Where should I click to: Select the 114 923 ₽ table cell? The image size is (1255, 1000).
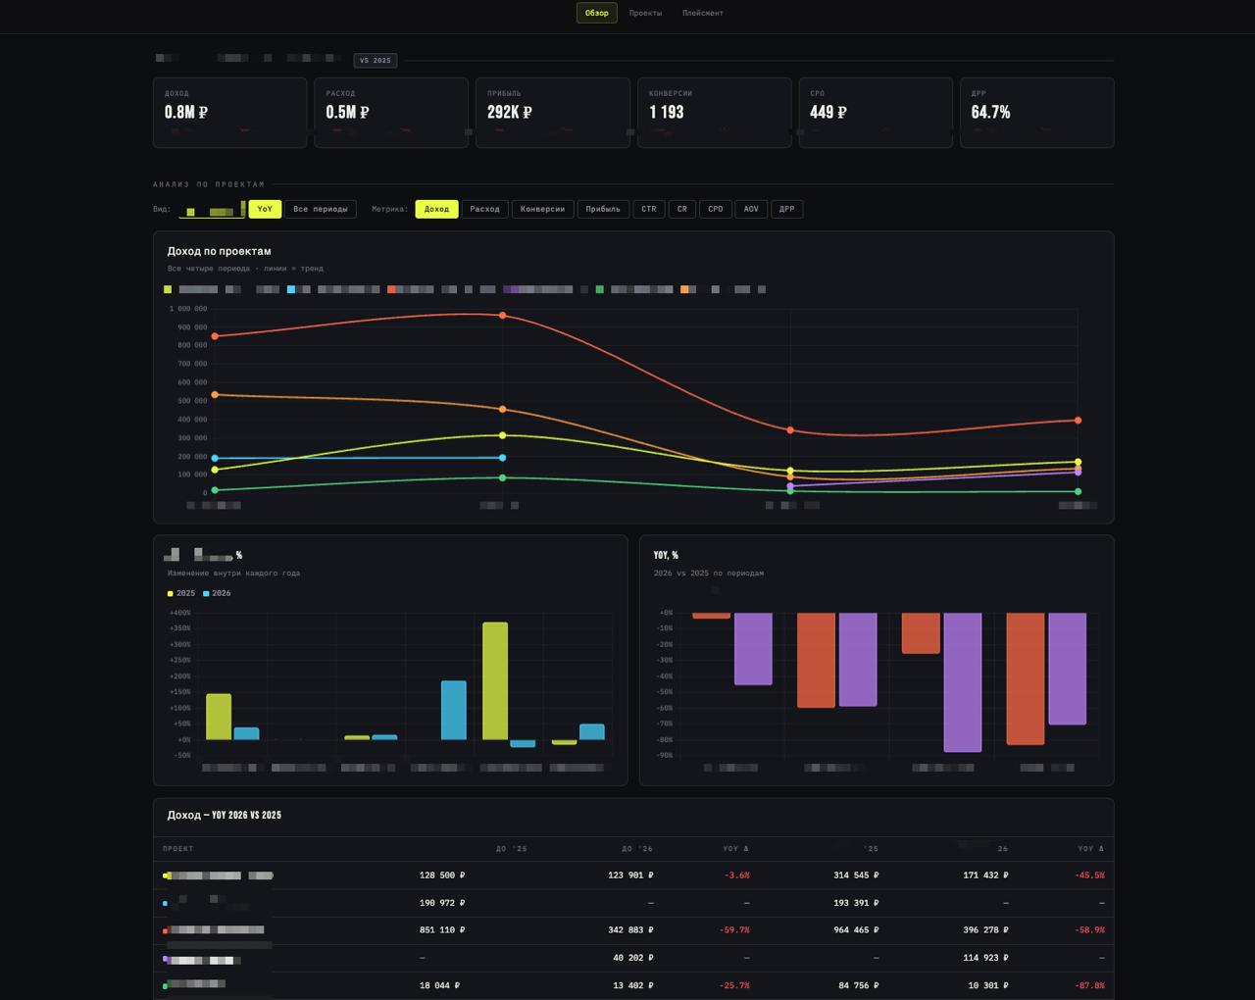985,958
